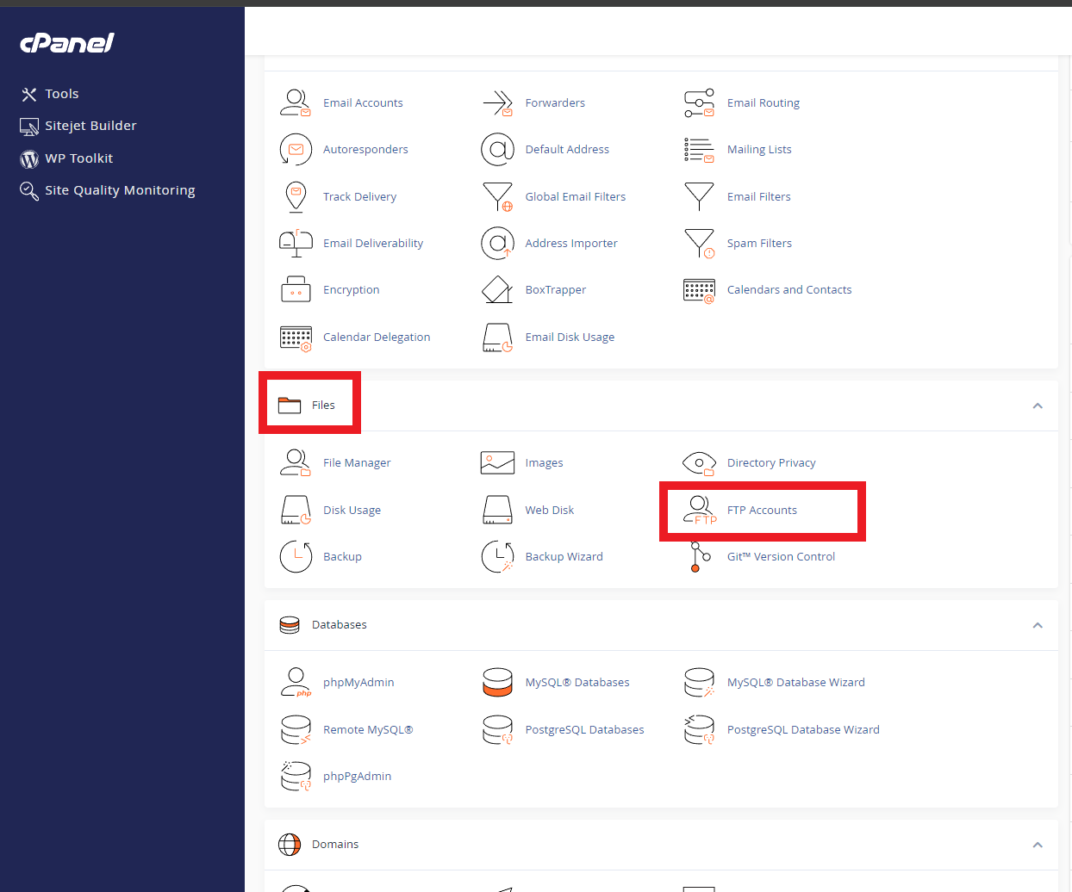Screen dimensions: 1072x892
Task: Collapse the Domains section chevron
Action: 1038,845
